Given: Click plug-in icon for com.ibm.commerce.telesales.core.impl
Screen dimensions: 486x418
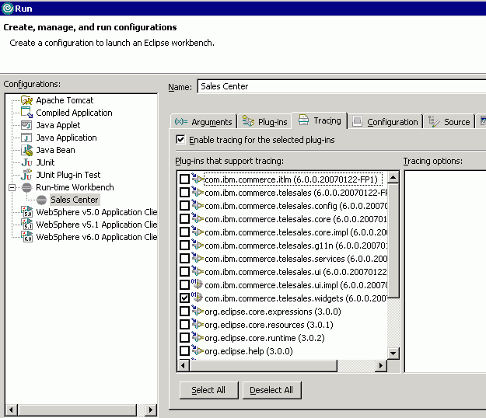Looking at the screenshot, I should (198, 232).
